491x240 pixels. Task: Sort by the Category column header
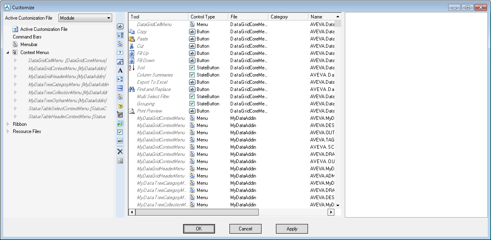pos(288,17)
